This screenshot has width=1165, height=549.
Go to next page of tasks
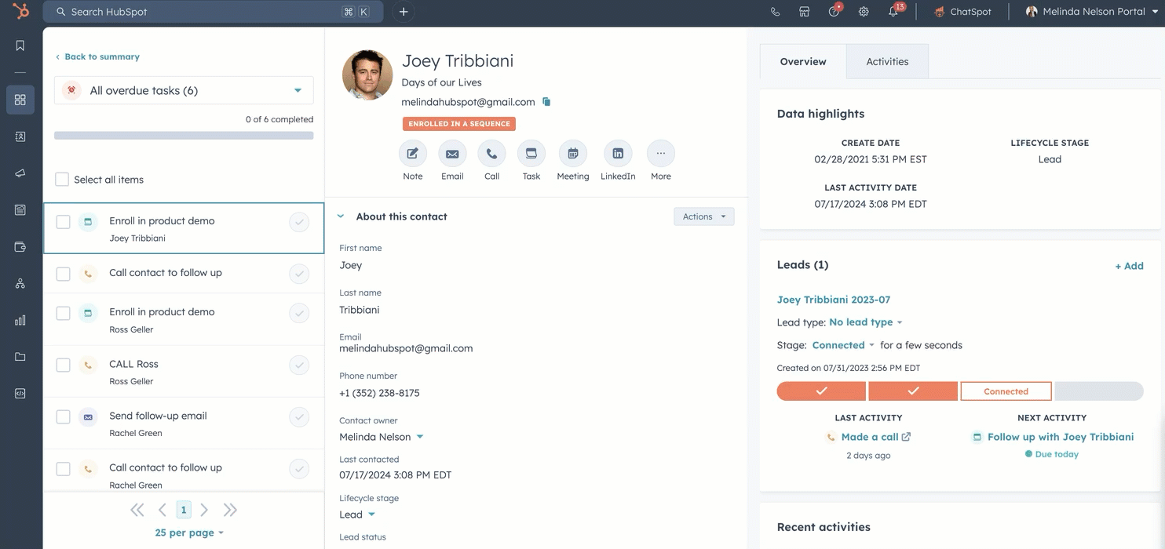[x=204, y=510]
